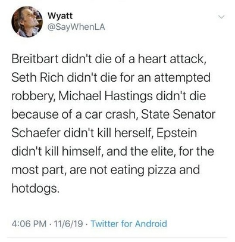
Task: Click the name Seth Rich in tweet
Action: click(x=37, y=77)
